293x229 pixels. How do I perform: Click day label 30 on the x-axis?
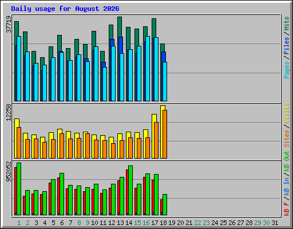coord(266,223)
